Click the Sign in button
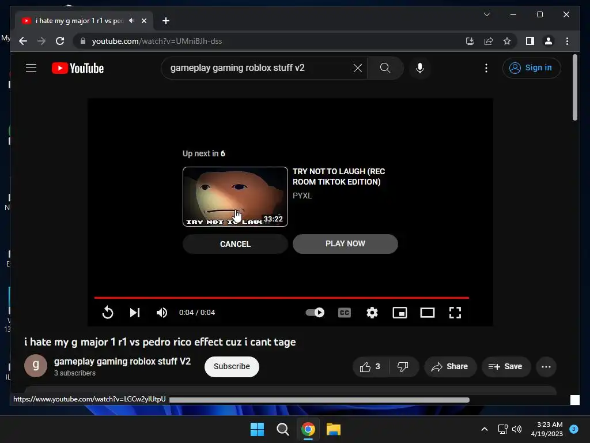This screenshot has width=590, height=443. [531, 68]
